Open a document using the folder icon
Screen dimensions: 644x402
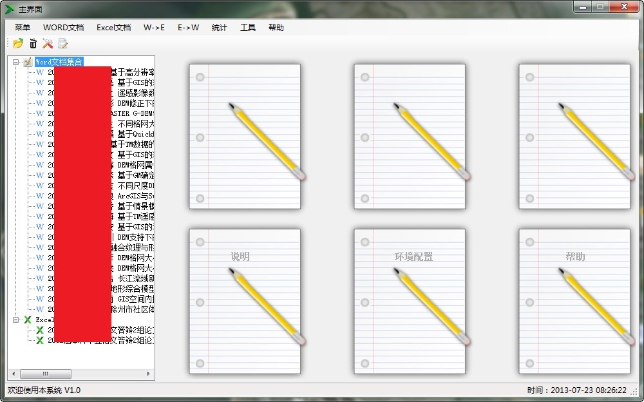[16, 43]
